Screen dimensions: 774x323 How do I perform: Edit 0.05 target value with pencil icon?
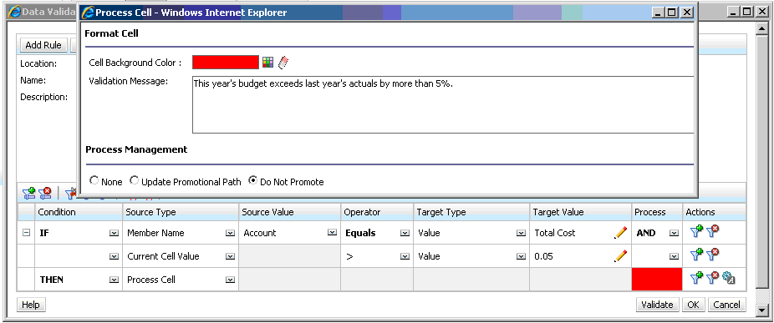(x=620, y=256)
